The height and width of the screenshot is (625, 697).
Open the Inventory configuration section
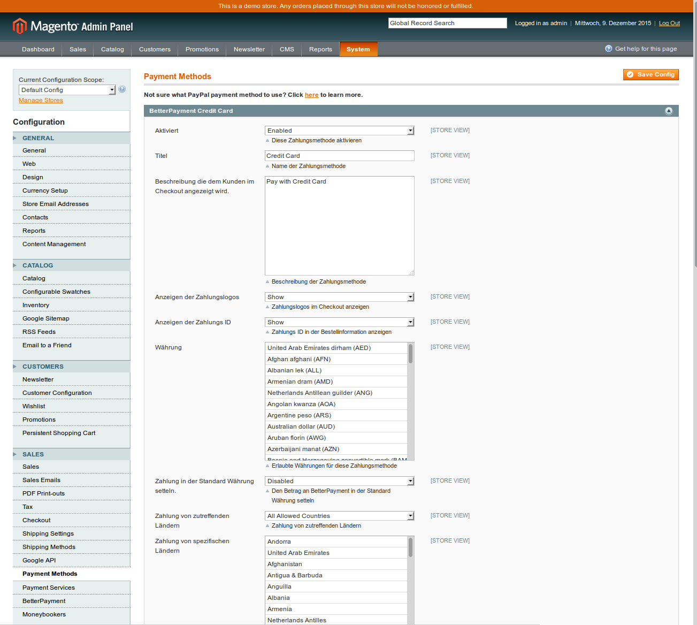(71, 305)
